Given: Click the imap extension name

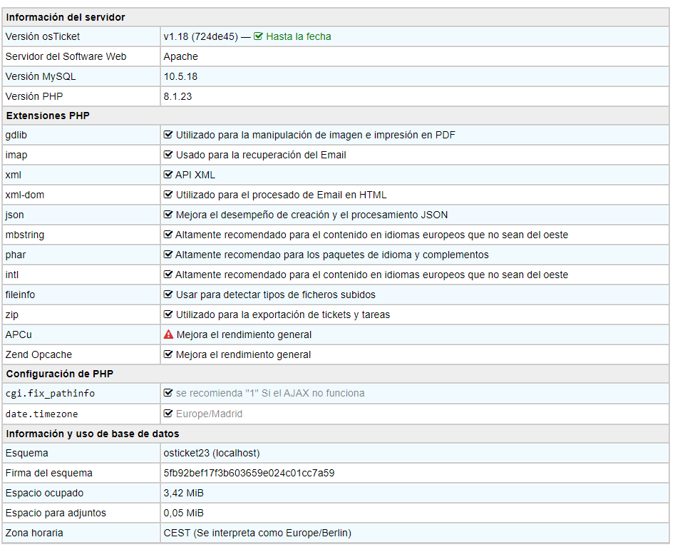Looking at the screenshot, I should (x=16, y=155).
